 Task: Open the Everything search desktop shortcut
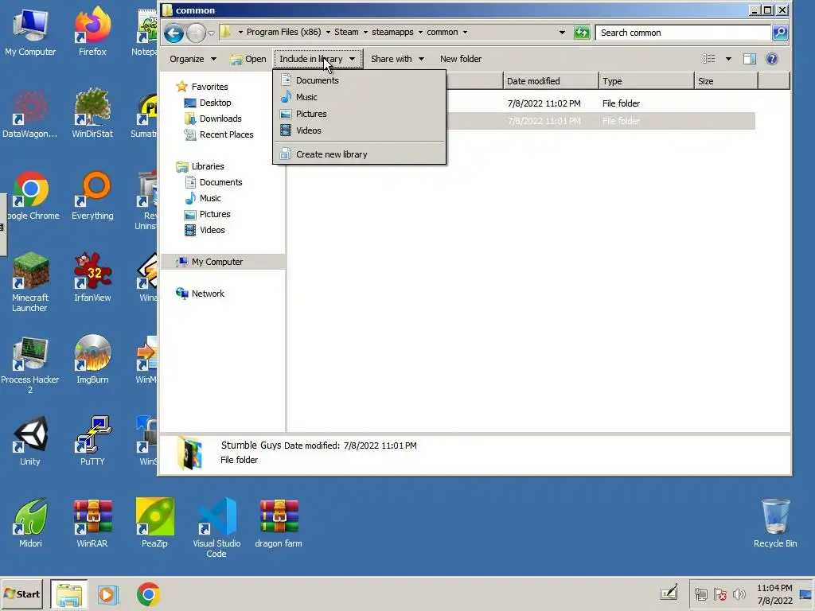point(92,196)
